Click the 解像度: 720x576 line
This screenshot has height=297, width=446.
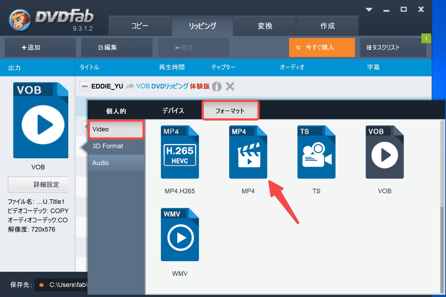pyautogui.click(x=31, y=229)
